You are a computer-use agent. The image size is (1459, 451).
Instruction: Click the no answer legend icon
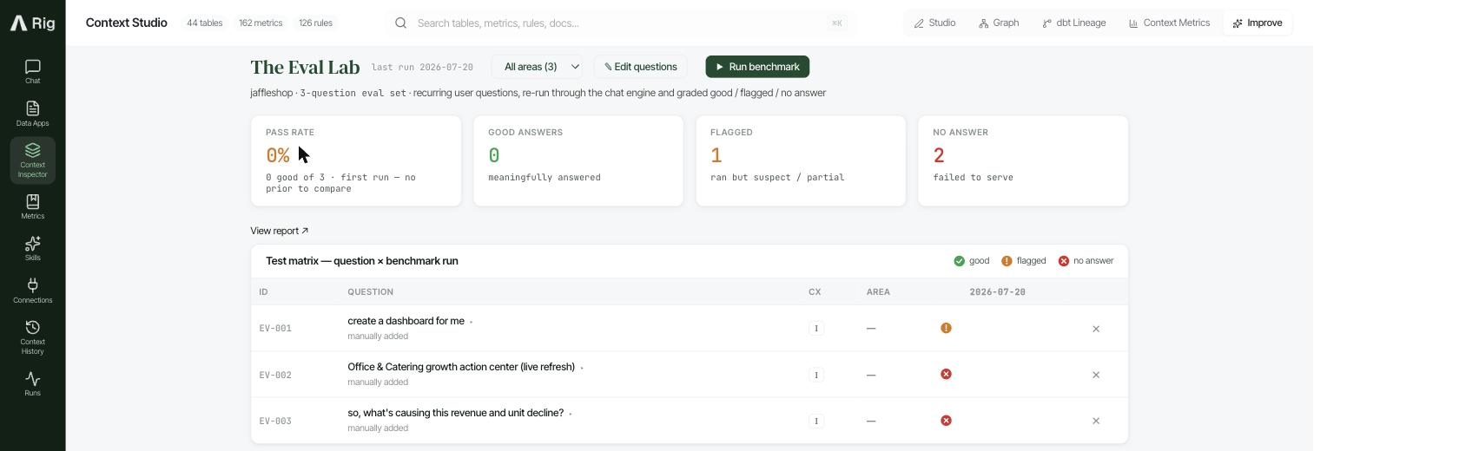pyautogui.click(x=1063, y=261)
